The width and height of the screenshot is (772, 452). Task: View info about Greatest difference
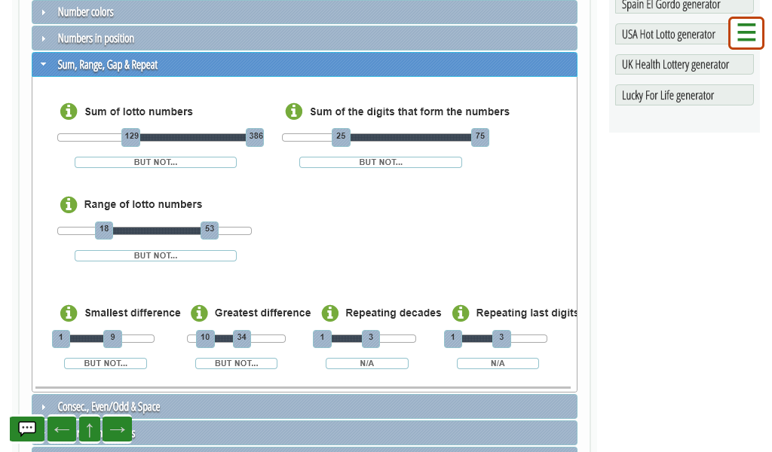[199, 313]
